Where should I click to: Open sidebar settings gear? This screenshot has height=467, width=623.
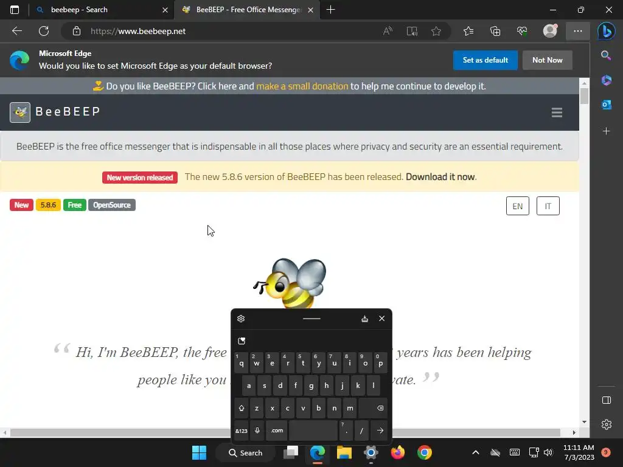click(607, 424)
